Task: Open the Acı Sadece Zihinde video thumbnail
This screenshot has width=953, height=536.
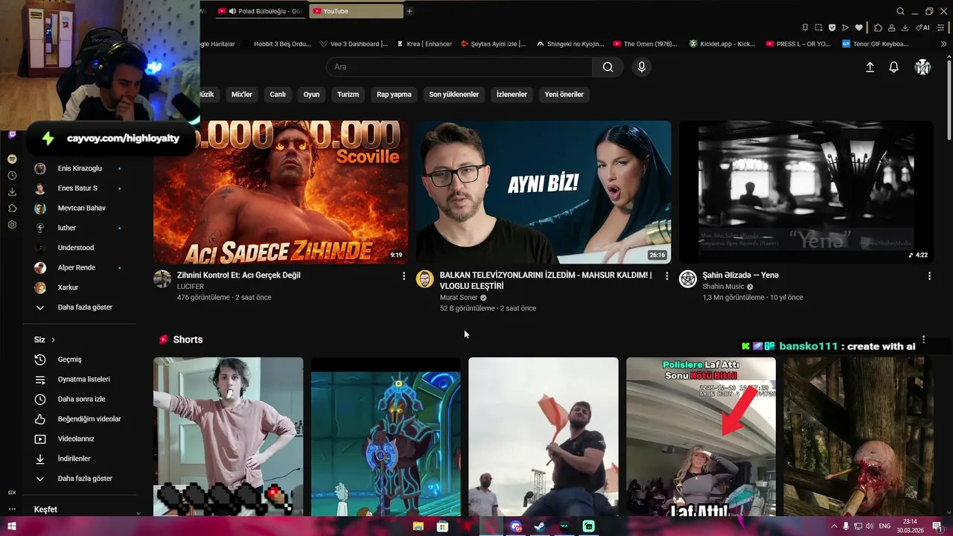Action: pyautogui.click(x=281, y=192)
